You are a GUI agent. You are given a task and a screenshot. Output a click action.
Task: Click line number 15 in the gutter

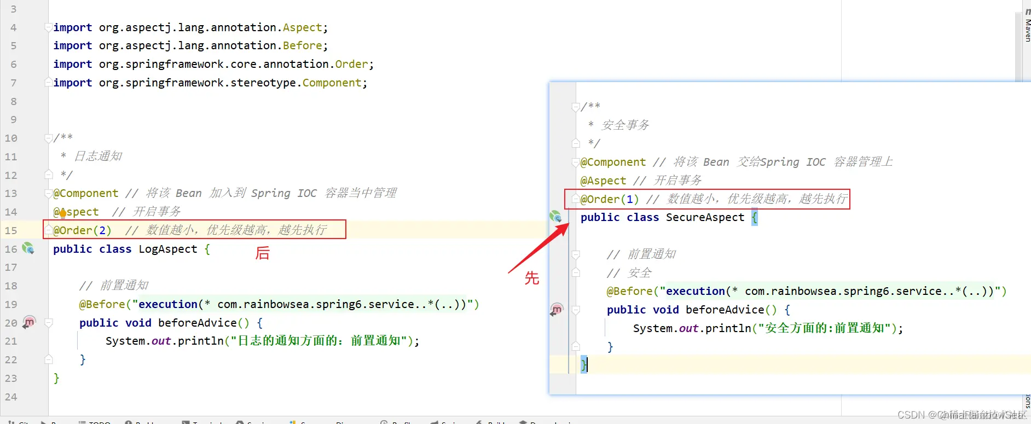click(x=11, y=230)
